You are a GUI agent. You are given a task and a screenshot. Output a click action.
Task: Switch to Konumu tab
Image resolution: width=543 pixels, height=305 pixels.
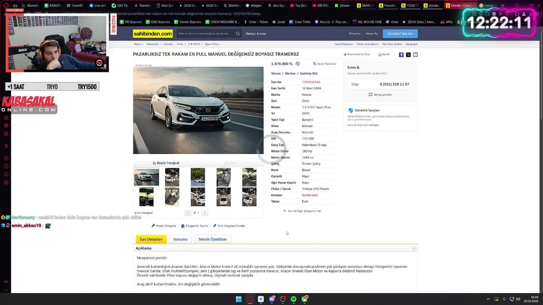[x=180, y=239]
